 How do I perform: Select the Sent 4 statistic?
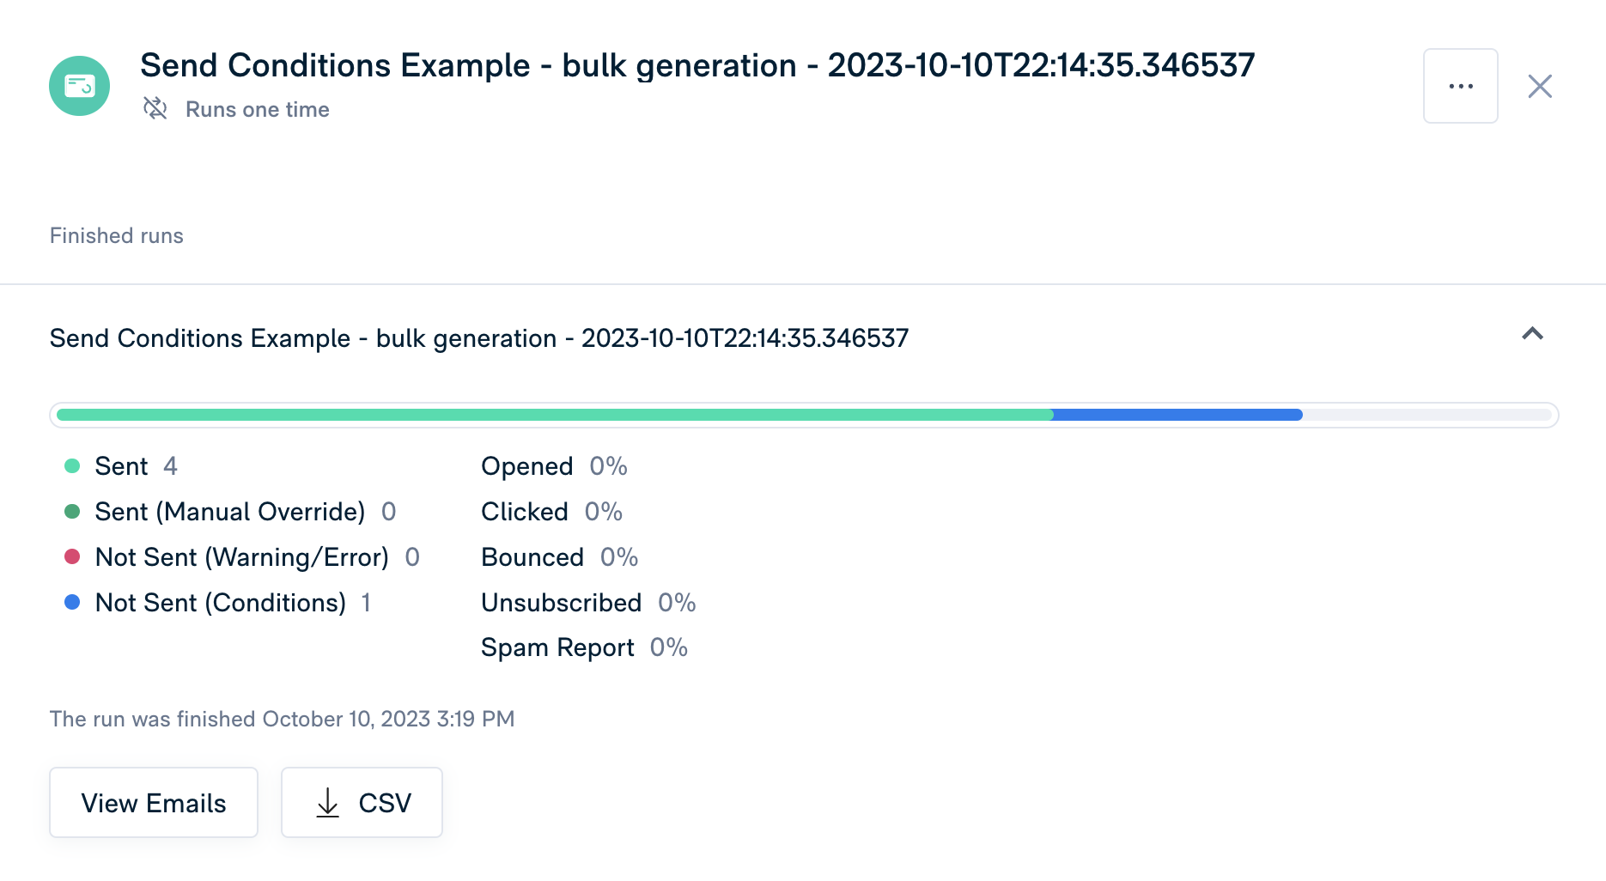coord(136,466)
